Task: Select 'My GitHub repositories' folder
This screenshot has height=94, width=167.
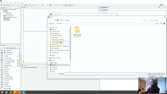Action: pyautogui.click(x=57, y=36)
